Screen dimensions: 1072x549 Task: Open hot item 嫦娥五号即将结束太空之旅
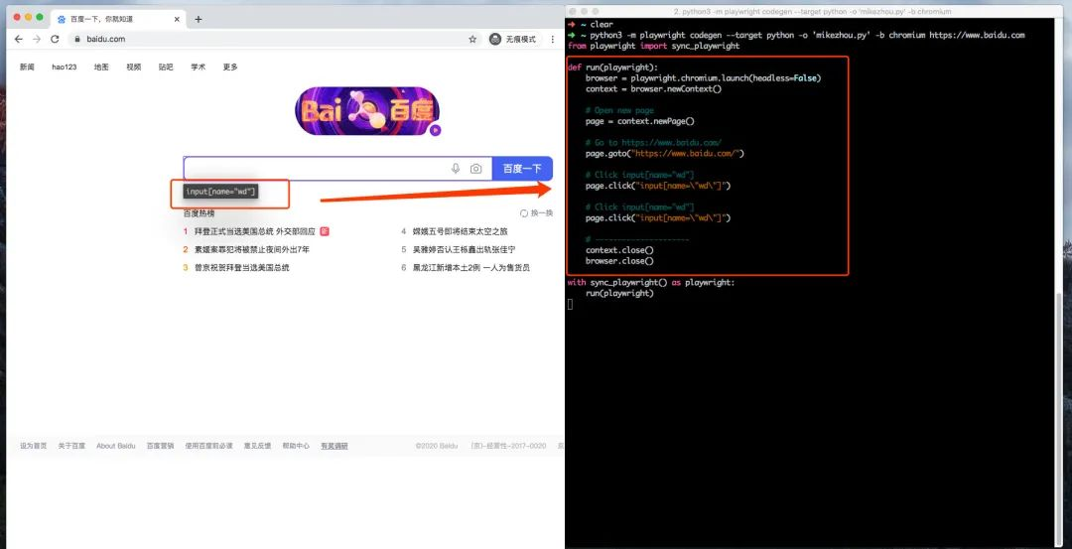(461, 231)
